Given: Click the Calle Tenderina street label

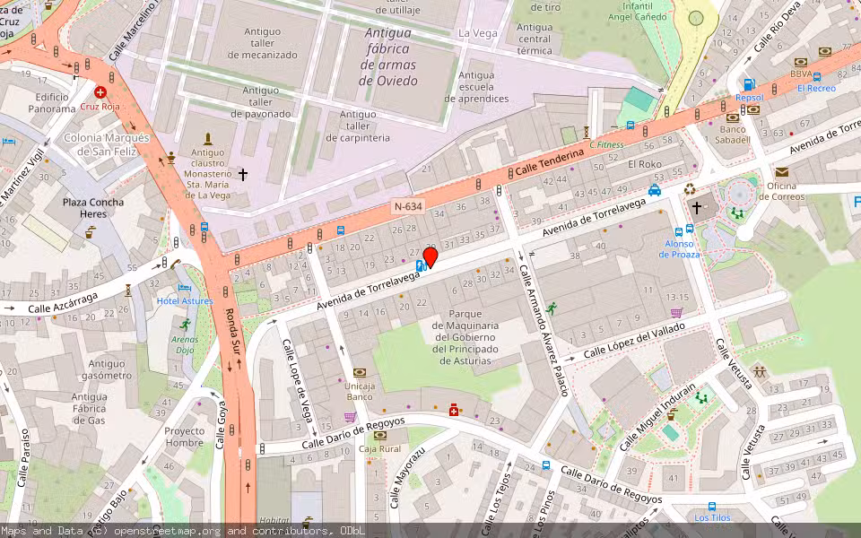Looking at the screenshot, I should [549, 162].
